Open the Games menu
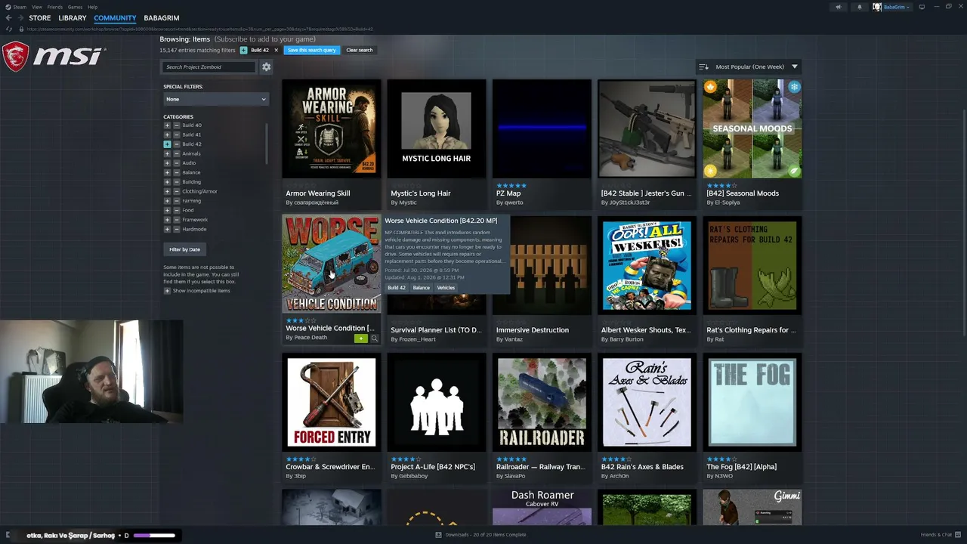The height and width of the screenshot is (544, 967). pos(76,7)
